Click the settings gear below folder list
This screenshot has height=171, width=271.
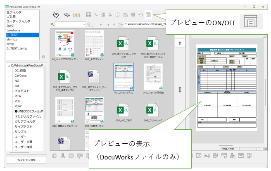[43, 57]
